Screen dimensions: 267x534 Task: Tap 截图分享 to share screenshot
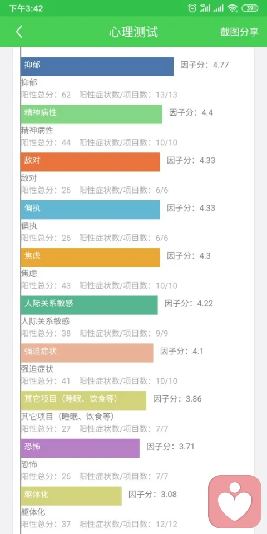click(239, 32)
